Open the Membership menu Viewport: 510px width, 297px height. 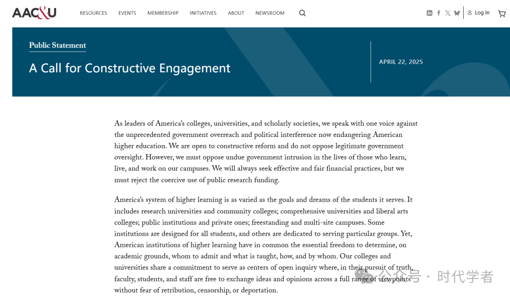163,13
